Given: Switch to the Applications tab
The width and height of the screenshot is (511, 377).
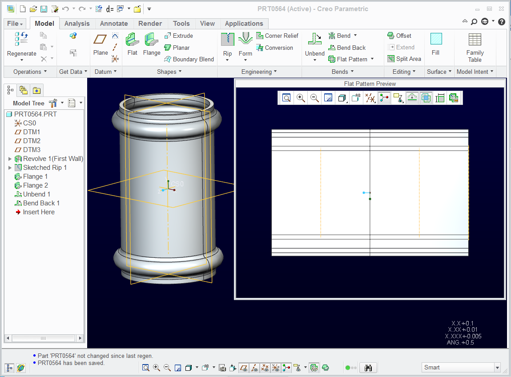Looking at the screenshot, I should (244, 24).
